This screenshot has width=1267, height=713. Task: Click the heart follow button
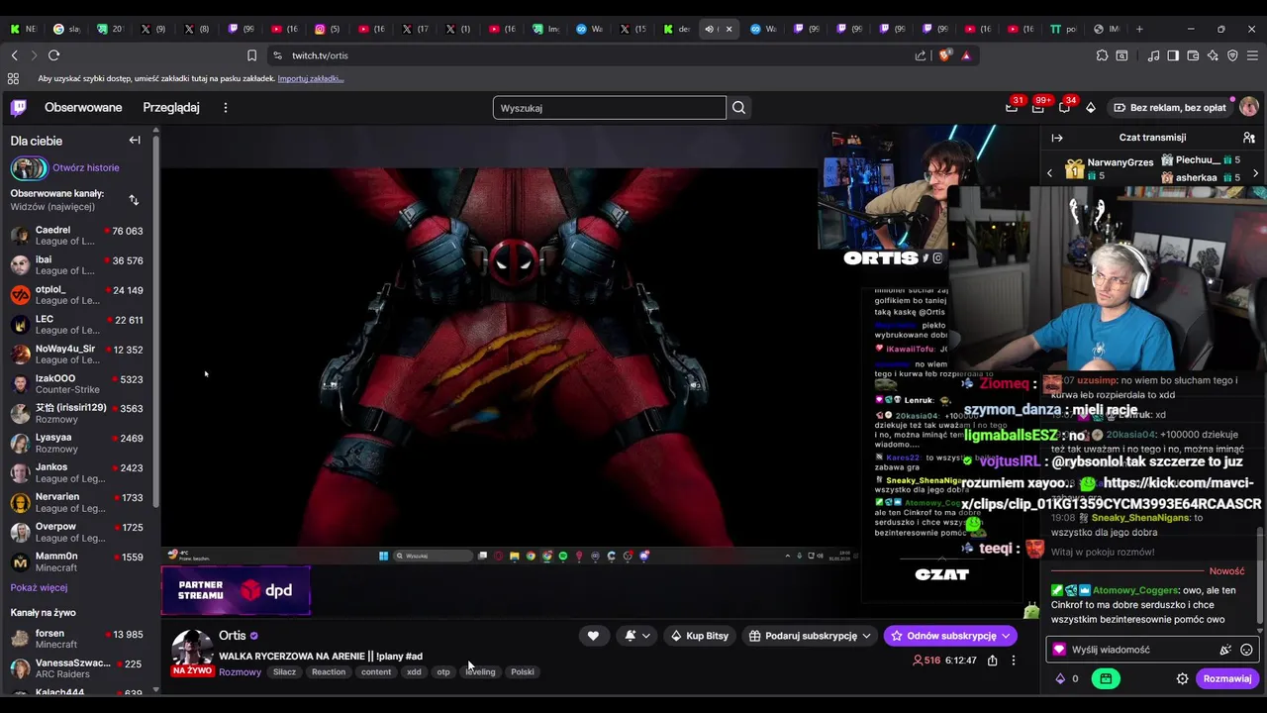pyautogui.click(x=593, y=636)
